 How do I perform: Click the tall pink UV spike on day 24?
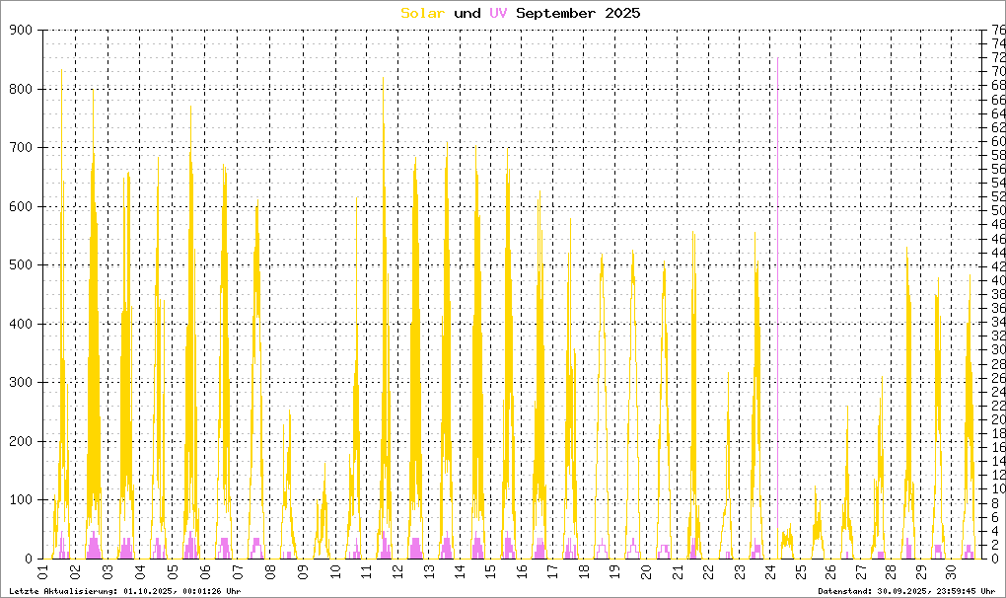(777, 296)
